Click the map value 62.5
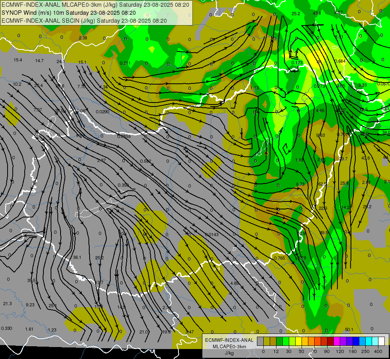The height and width of the screenshot is (359, 390). click(x=322, y=184)
